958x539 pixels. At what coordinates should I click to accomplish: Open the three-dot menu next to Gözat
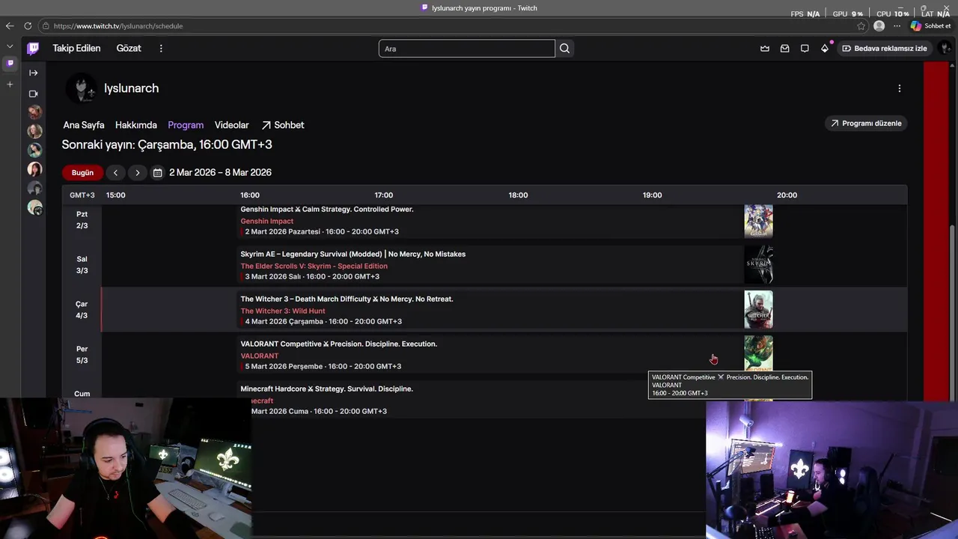pos(161,49)
